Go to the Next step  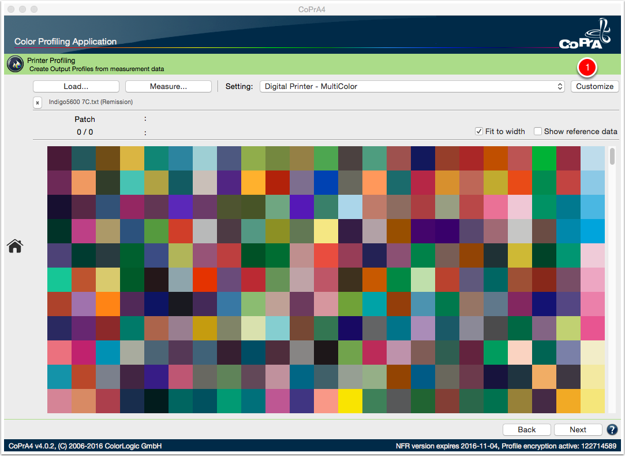tap(578, 429)
